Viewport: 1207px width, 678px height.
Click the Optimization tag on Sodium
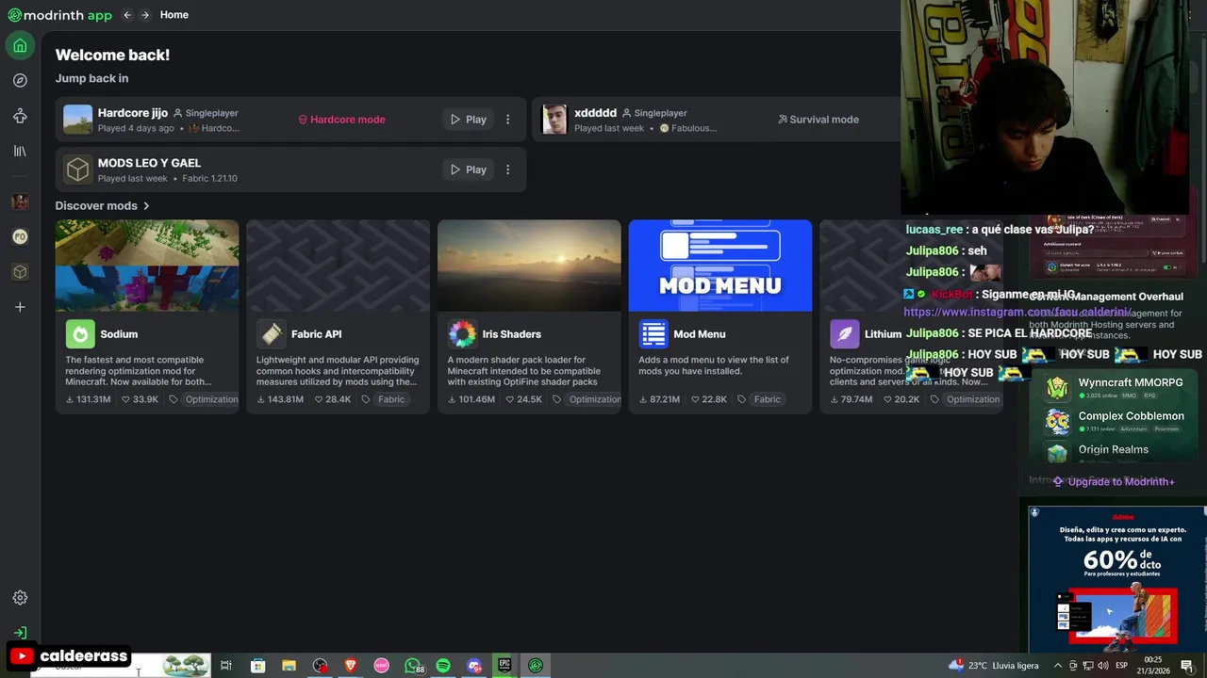pyautogui.click(x=211, y=399)
